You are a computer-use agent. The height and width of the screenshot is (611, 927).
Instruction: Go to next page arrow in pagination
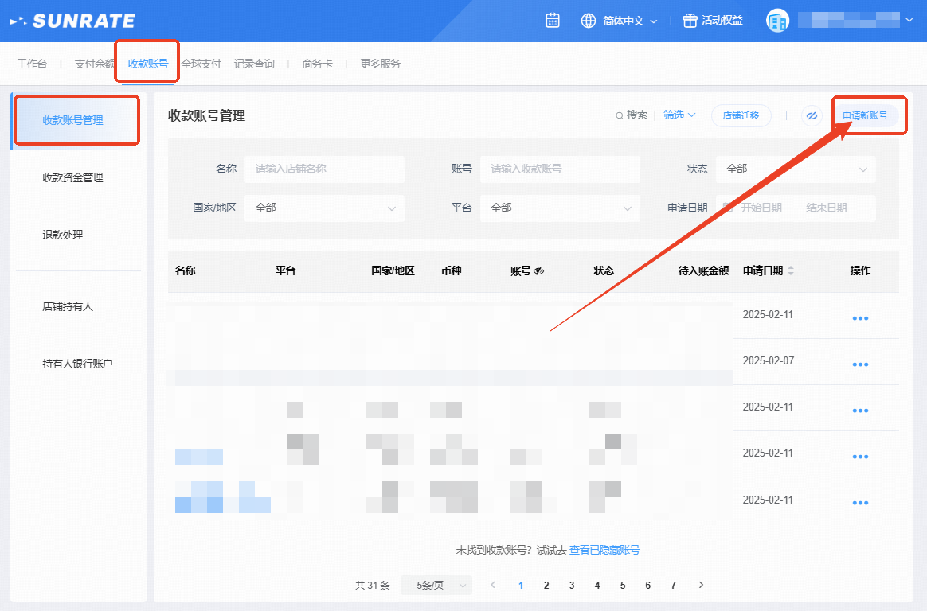[x=701, y=585]
